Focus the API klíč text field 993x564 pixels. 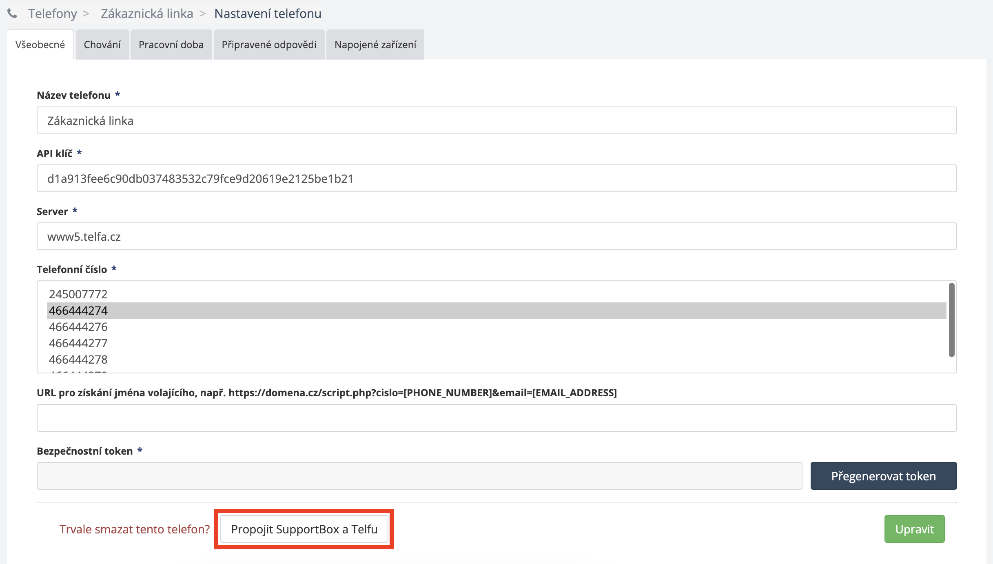[497, 179]
